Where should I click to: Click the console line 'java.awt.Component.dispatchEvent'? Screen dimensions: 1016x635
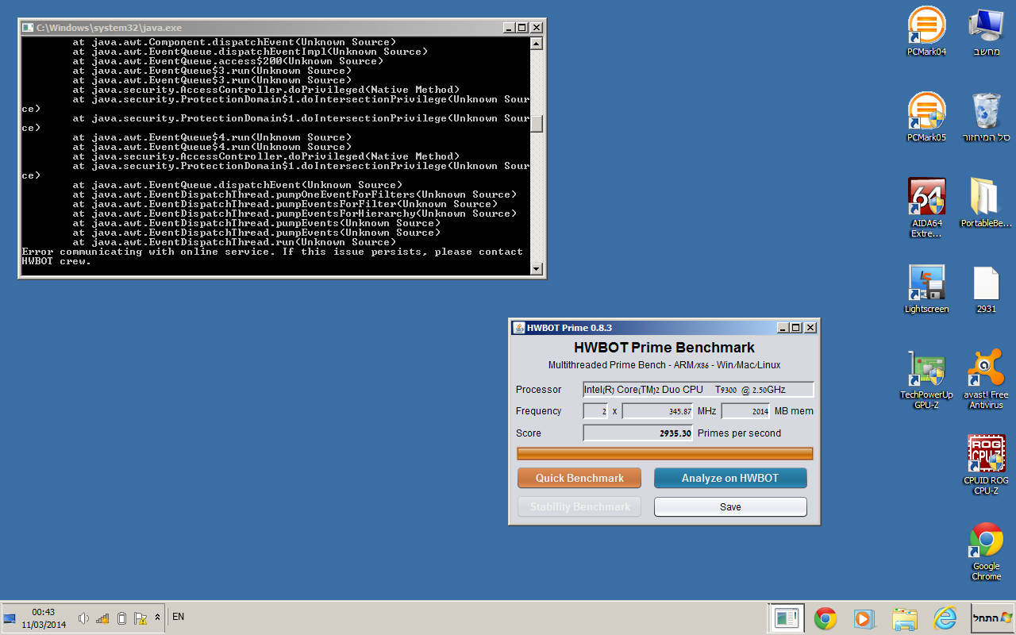(x=234, y=42)
